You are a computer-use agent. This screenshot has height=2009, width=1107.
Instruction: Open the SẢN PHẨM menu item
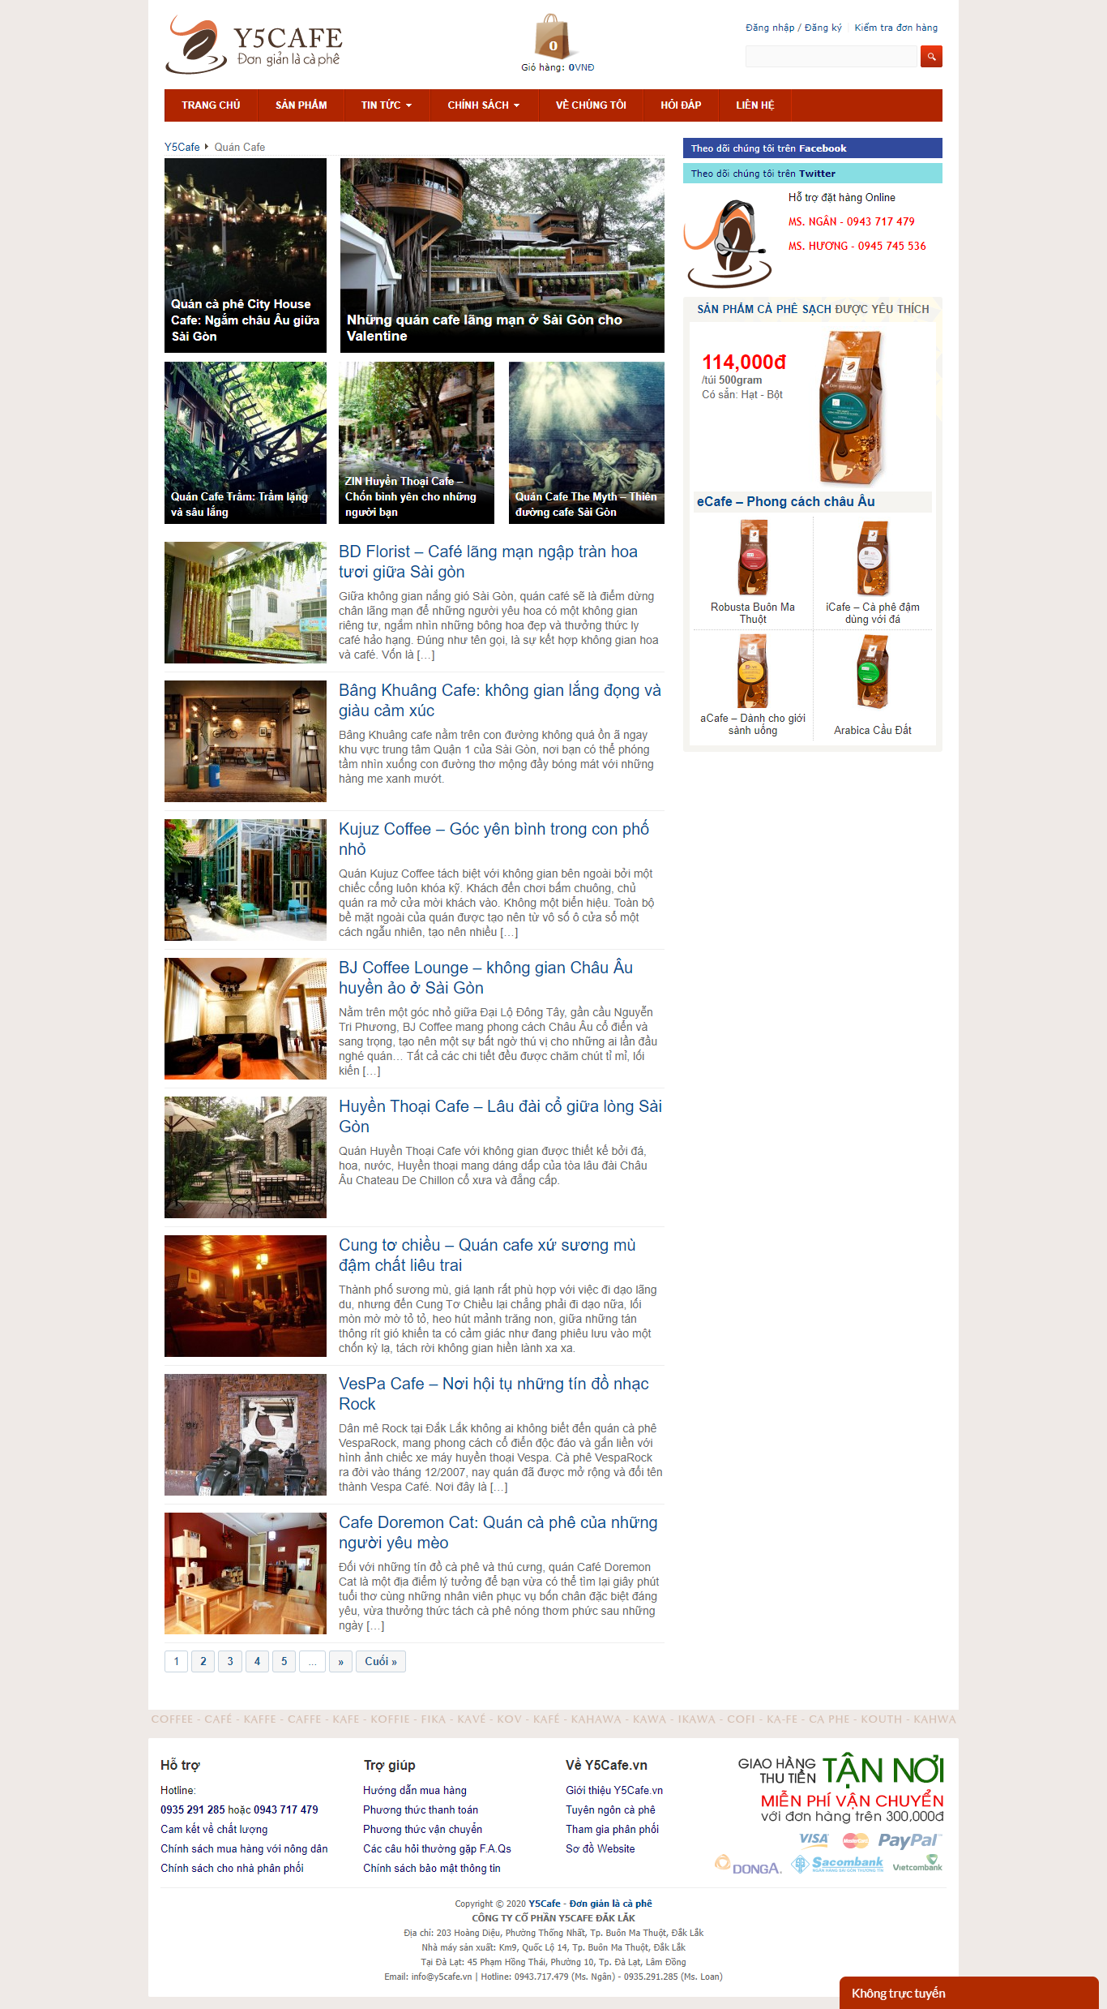[x=301, y=105]
